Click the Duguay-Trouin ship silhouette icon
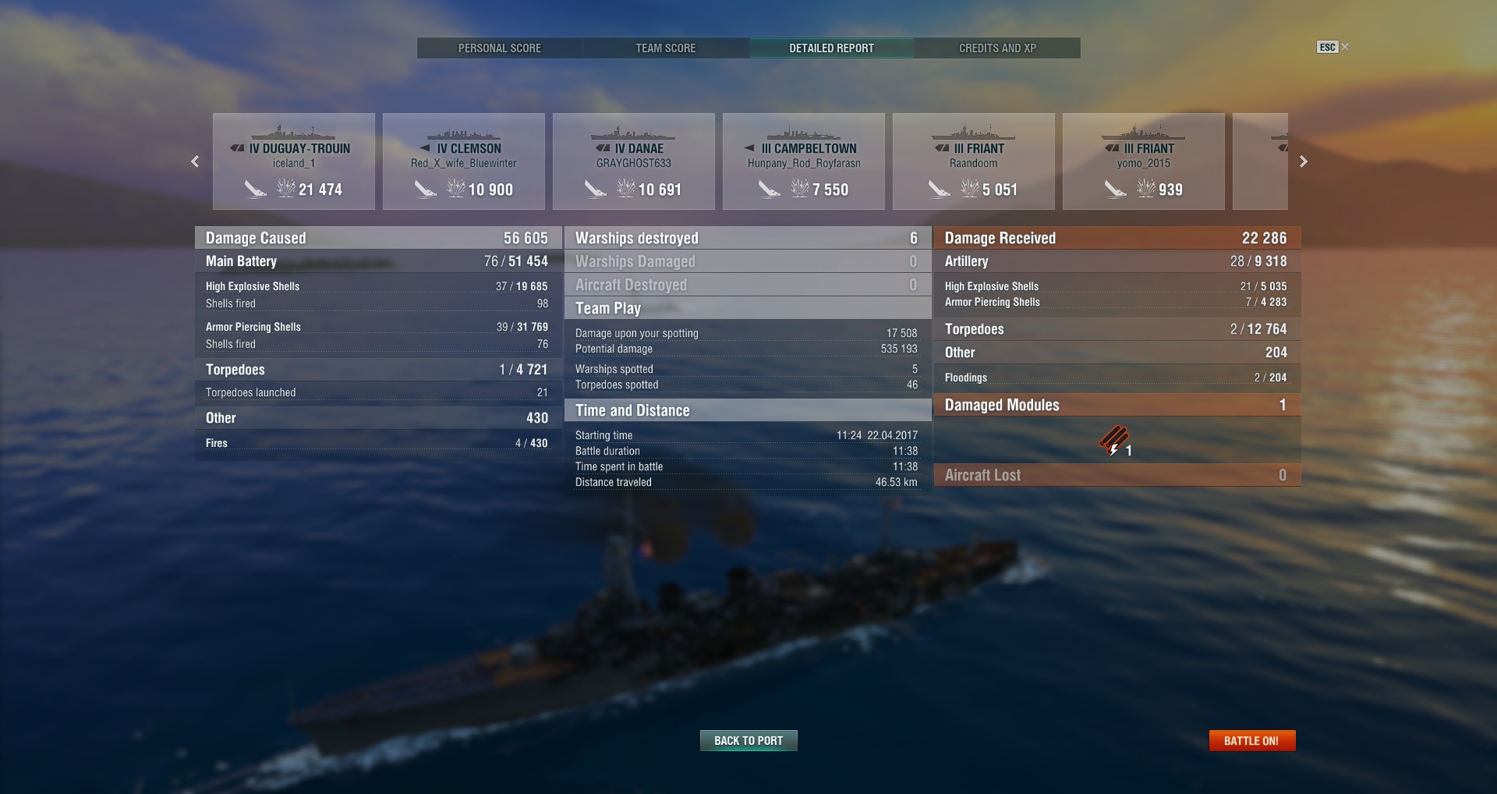Viewport: 1497px width, 794px height. [293, 132]
